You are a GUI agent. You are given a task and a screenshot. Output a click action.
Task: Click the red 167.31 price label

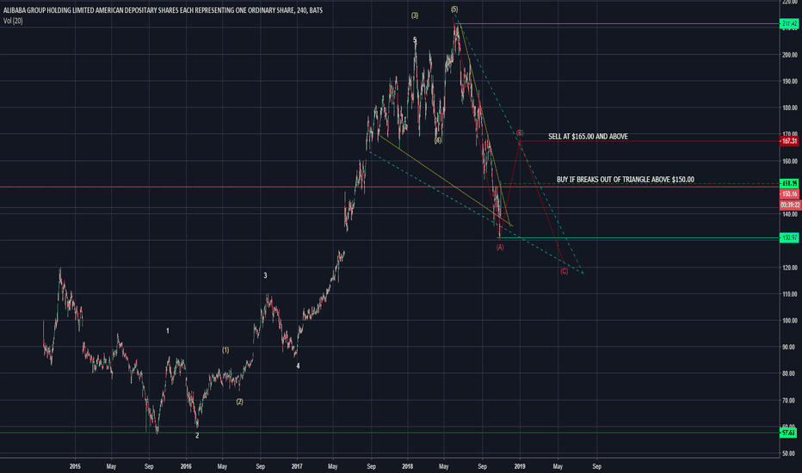pyautogui.click(x=789, y=141)
